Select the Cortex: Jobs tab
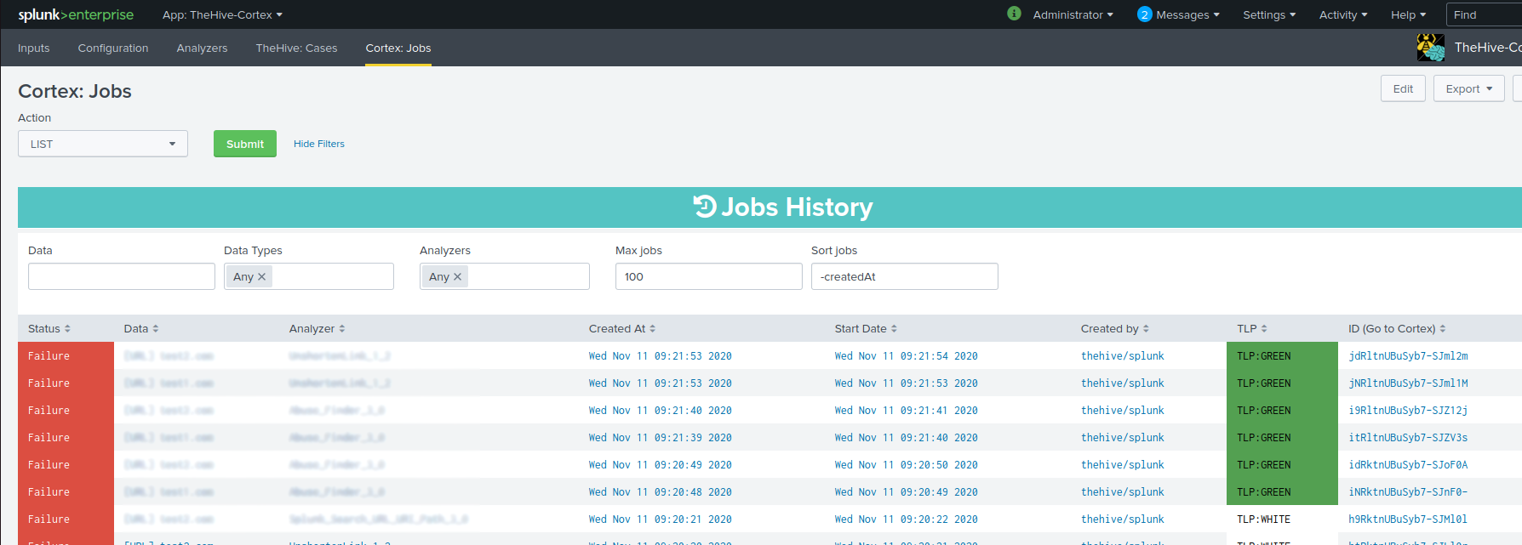The height and width of the screenshot is (545, 1522). point(398,48)
